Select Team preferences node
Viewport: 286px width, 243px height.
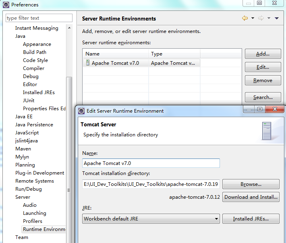pyautogui.click(x=21, y=237)
